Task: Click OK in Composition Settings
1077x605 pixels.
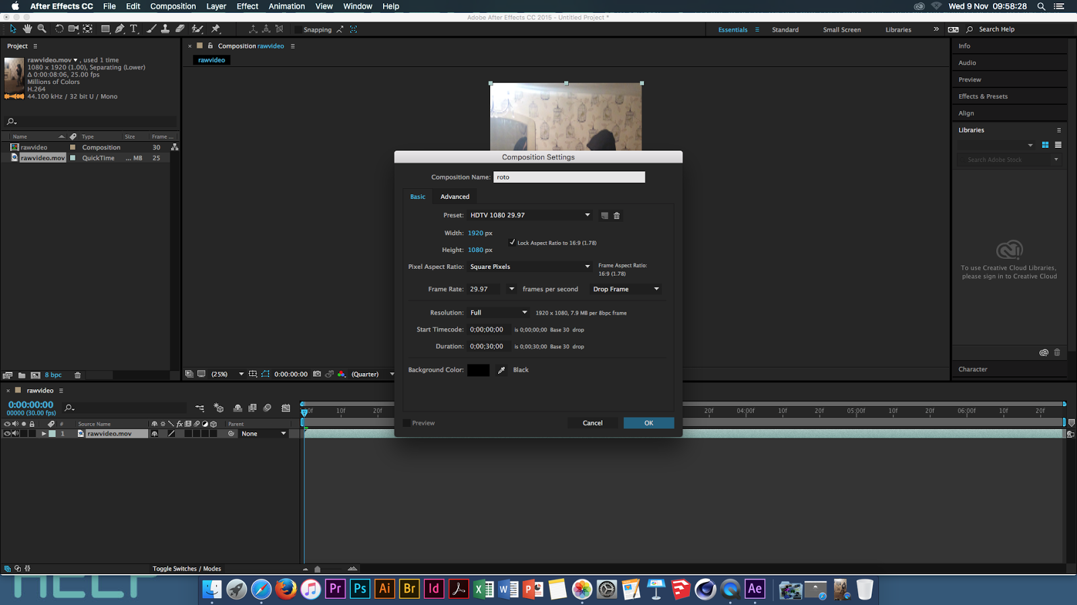Action: click(x=649, y=423)
